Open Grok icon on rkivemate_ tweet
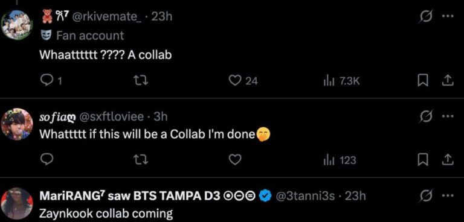The height and width of the screenshot is (222, 464). pos(426,17)
